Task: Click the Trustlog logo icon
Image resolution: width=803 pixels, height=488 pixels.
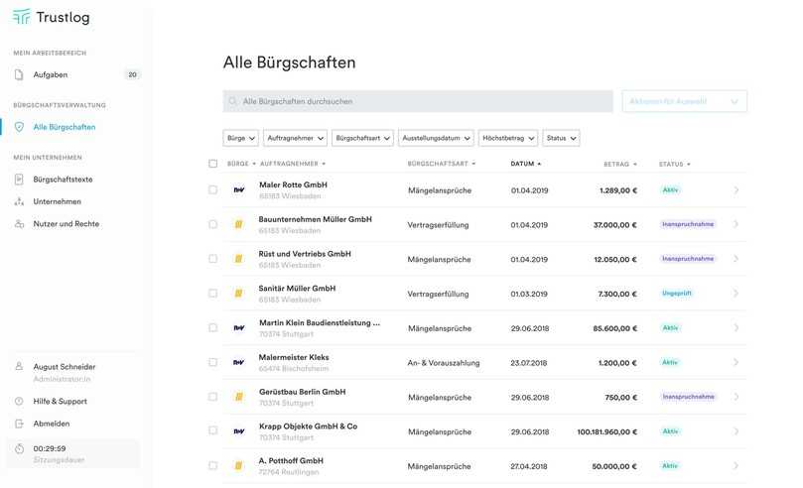Action: pos(22,16)
